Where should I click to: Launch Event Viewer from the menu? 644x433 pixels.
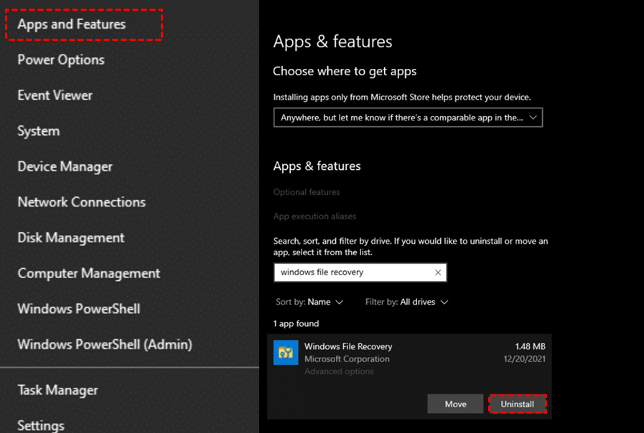(x=55, y=95)
